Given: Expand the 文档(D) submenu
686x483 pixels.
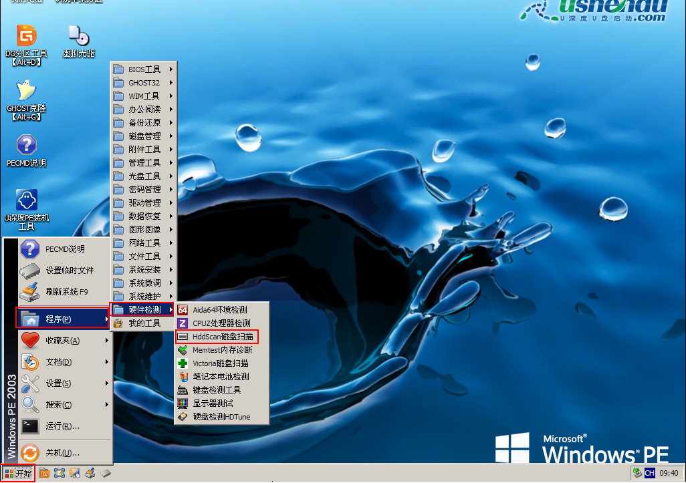Looking at the screenshot, I should pos(65,362).
